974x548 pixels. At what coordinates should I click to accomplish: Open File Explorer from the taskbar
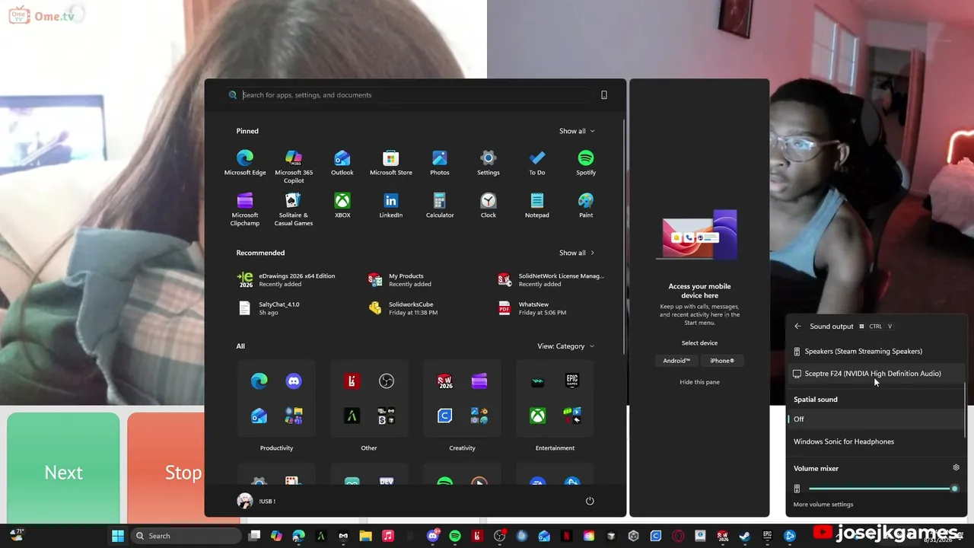[365, 536]
